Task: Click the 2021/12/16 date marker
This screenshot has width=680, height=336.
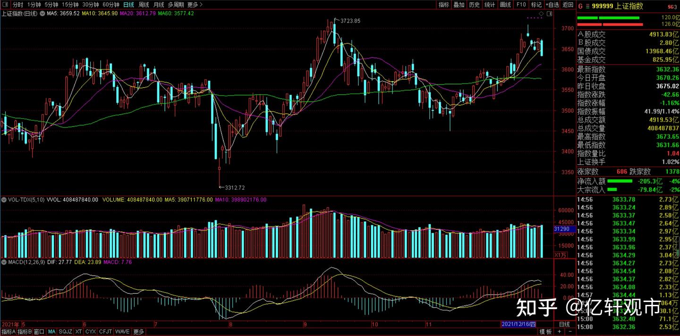Action: pos(518,324)
